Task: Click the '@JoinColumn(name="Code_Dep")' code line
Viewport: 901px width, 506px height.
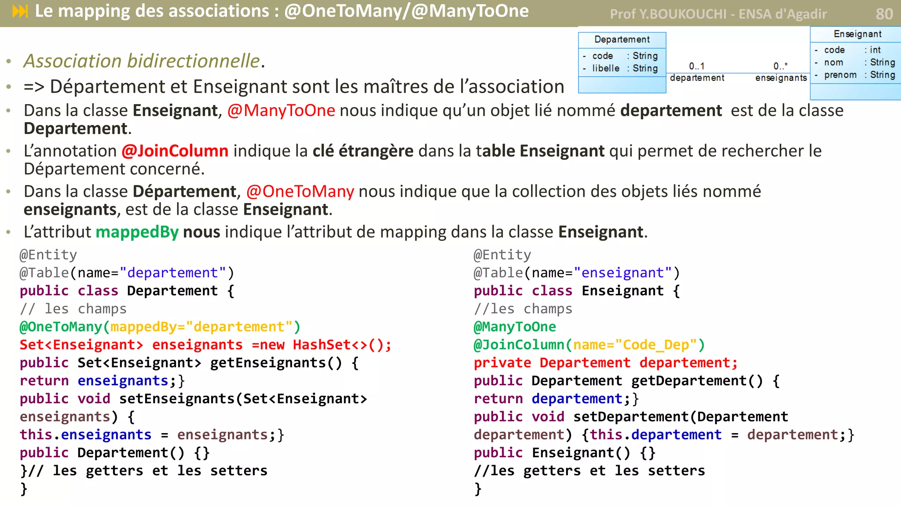Action: pos(589,345)
